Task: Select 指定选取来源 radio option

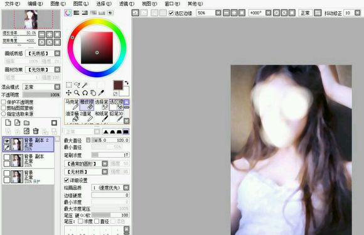Action: click(4, 114)
